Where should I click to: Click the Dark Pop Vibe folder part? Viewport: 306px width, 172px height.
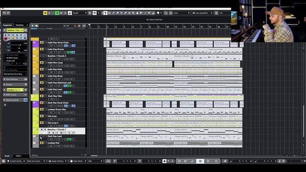174,97
